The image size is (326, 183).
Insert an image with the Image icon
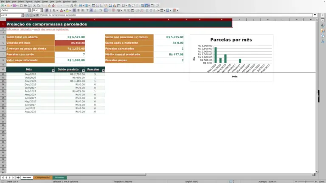pos(110,6)
